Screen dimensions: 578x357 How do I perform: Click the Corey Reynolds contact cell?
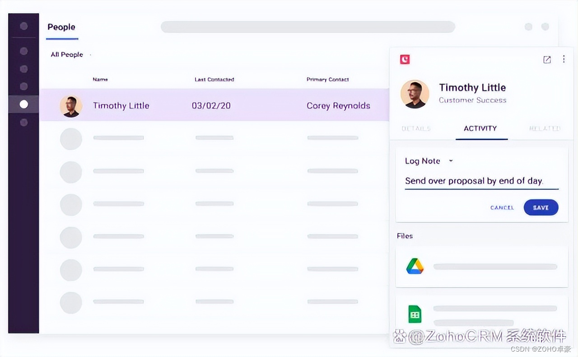click(x=338, y=106)
